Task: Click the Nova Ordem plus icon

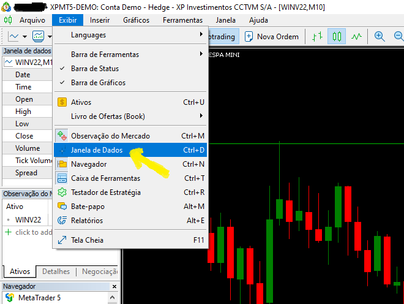Action: (249, 37)
